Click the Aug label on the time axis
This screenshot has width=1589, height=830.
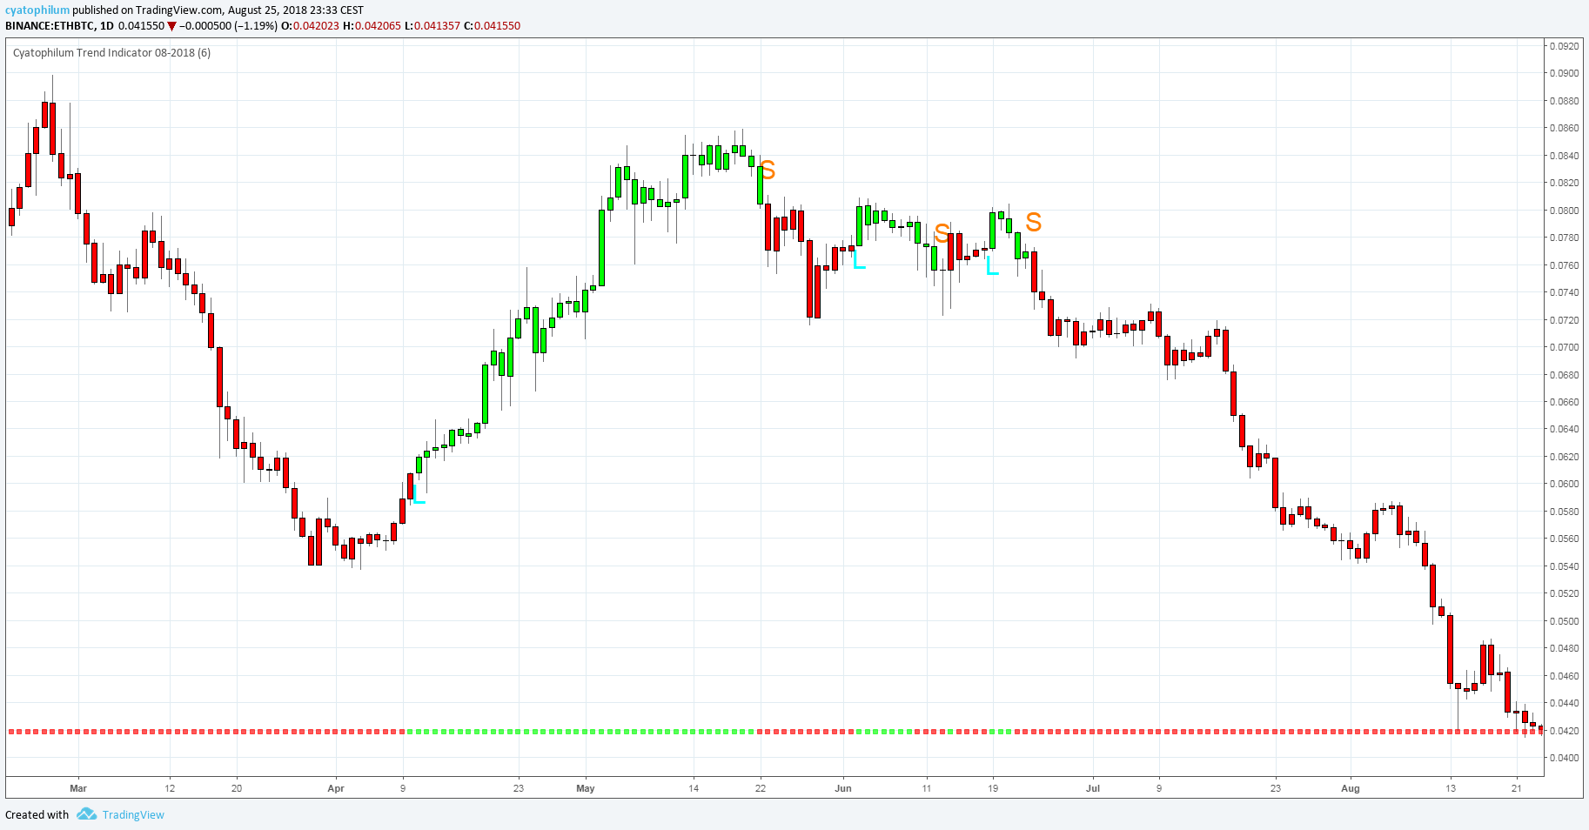pos(1350,788)
